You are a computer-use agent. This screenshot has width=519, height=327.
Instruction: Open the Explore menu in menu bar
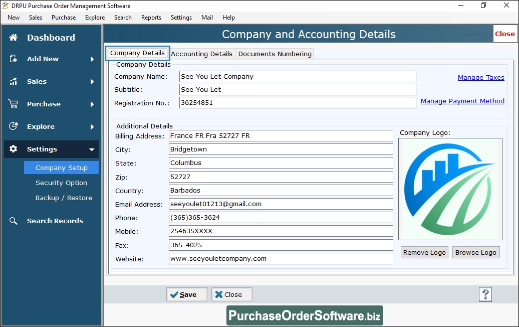click(95, 17)
